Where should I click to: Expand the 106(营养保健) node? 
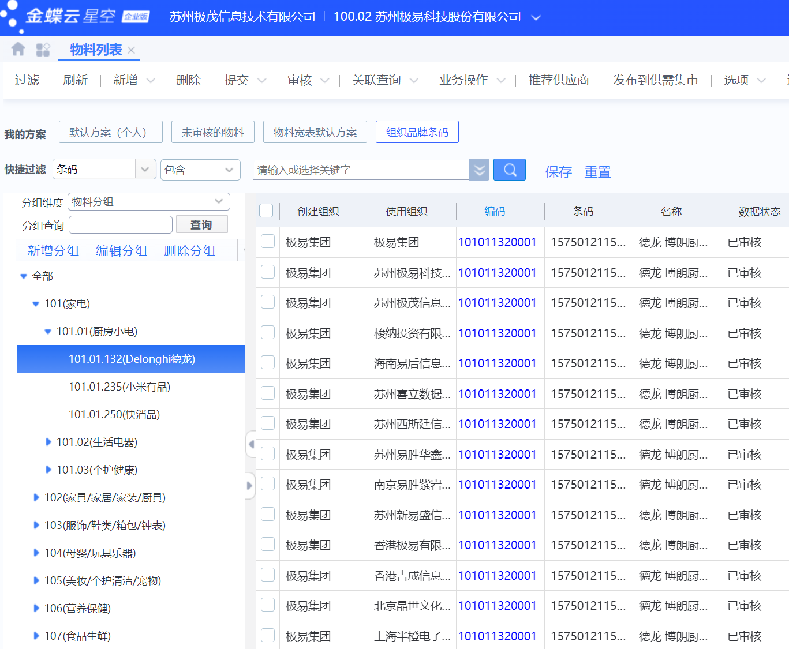tap(36, 608)
